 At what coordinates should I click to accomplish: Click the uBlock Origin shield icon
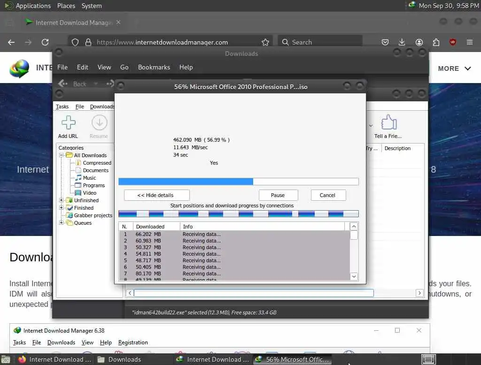(x=453, y=42)
